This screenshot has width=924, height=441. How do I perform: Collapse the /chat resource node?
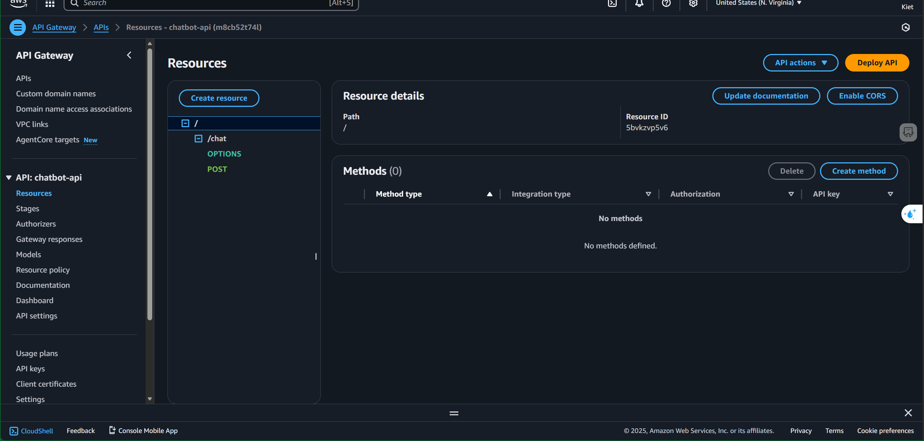(x=199, y=139)
